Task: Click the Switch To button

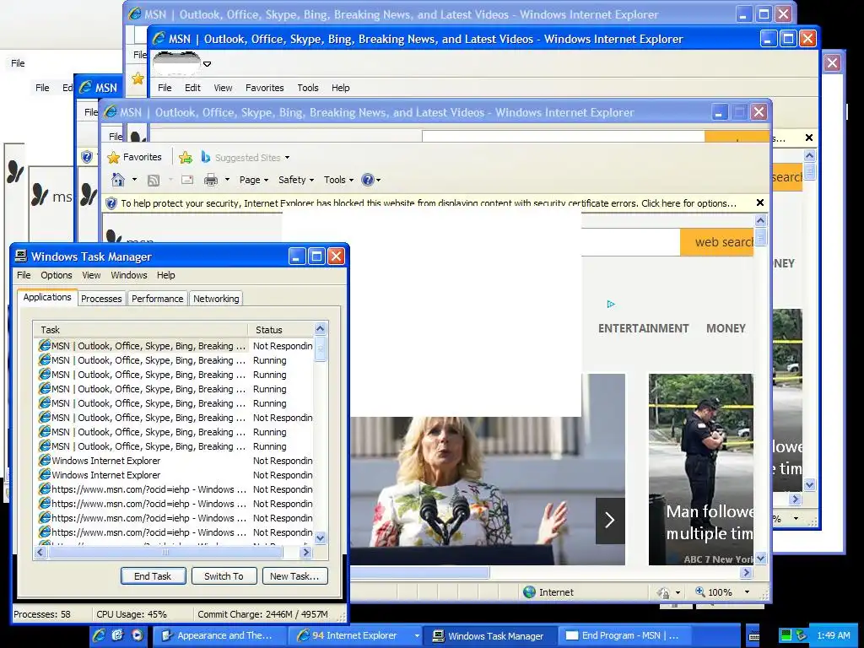Action: (x=224, y=576)
